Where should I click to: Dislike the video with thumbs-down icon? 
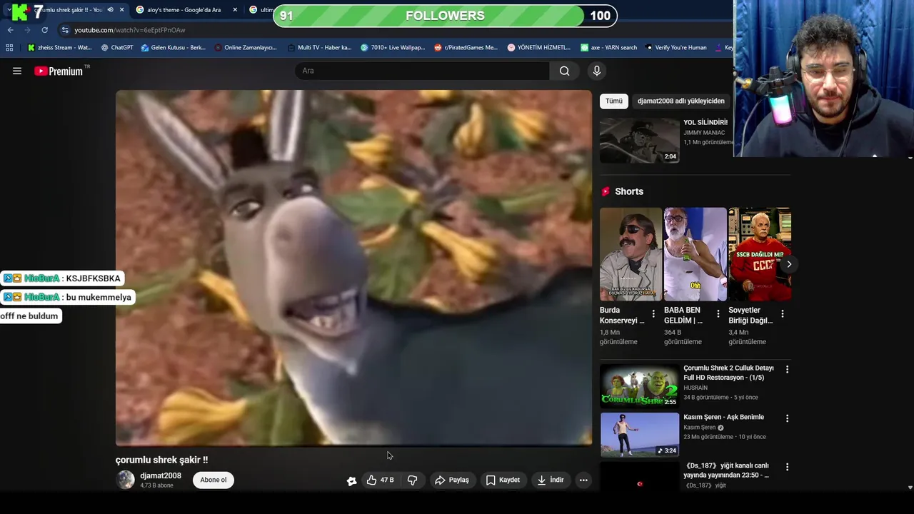[412, 480]
